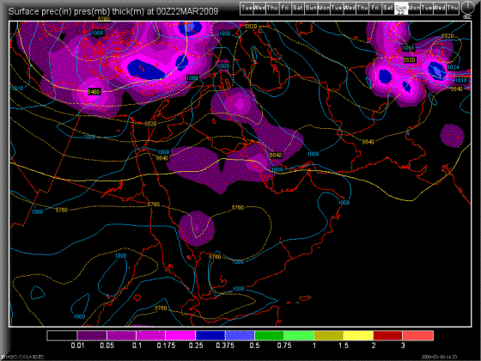Click the light blue 0.375–0.5 legend swatch

(240, 335)
